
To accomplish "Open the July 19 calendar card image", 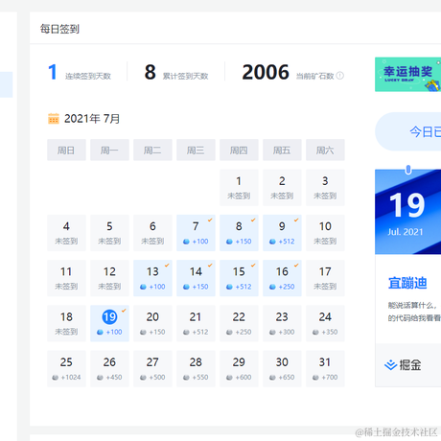I will pos(407,212).
